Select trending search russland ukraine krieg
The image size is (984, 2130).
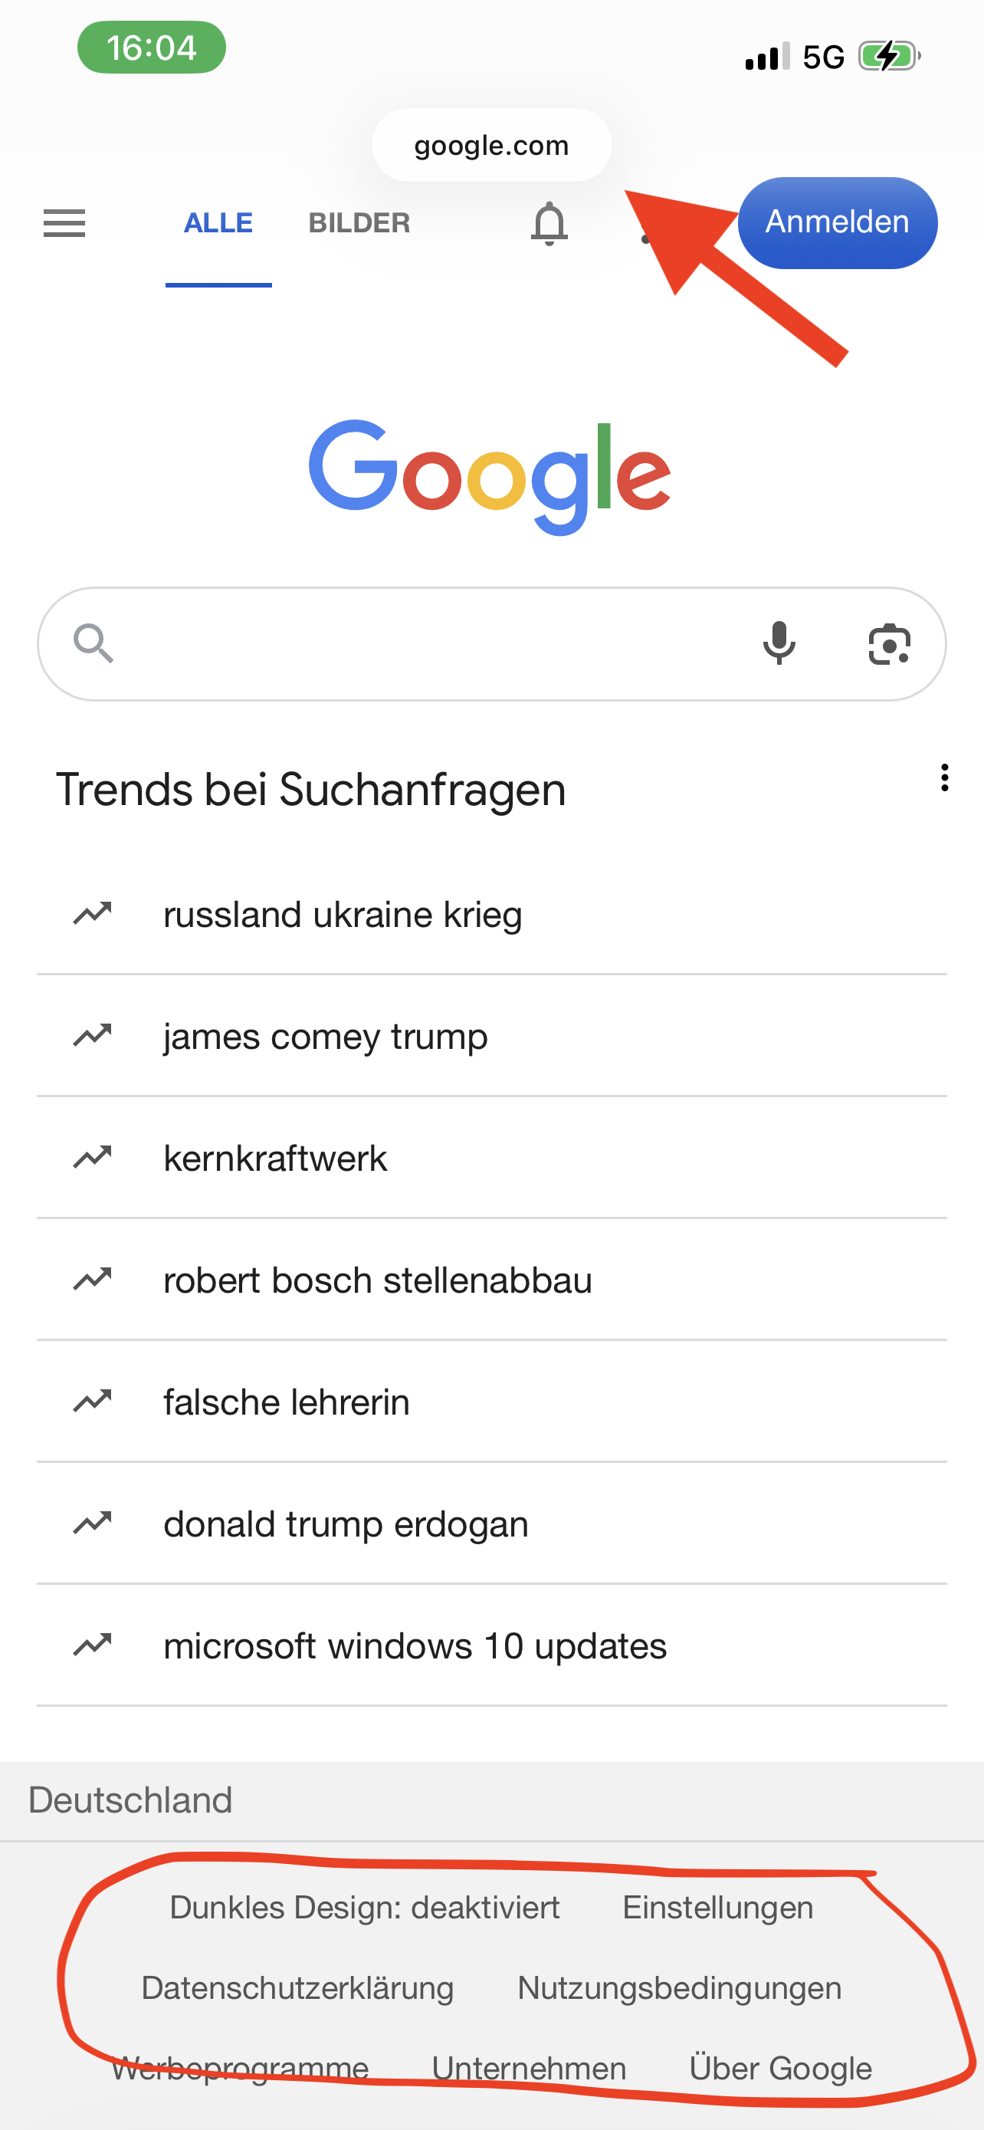(x=343, y=915)
